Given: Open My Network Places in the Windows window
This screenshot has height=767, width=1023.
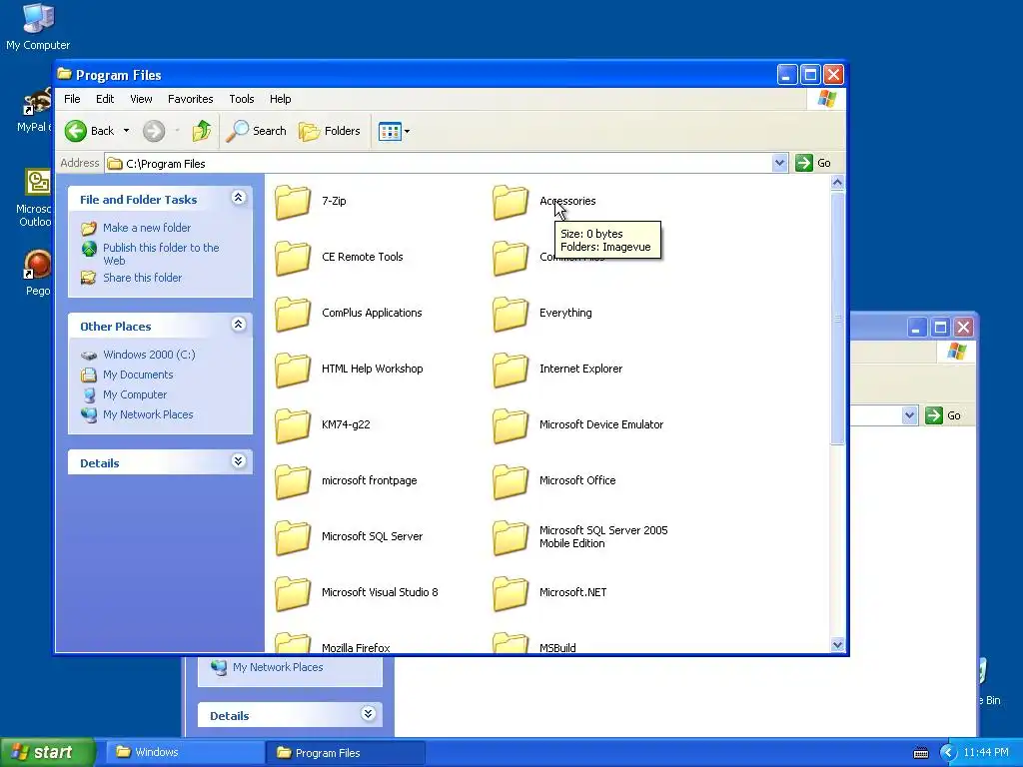Looking at the screenshot, I should 278,667.
